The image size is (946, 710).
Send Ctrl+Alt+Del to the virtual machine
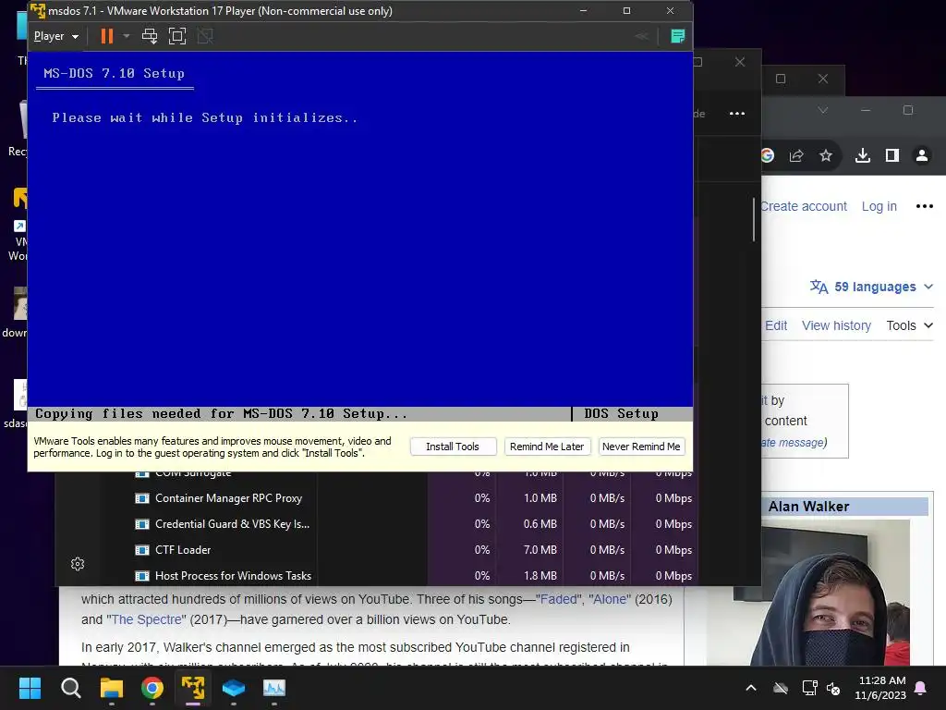point(150,36)
